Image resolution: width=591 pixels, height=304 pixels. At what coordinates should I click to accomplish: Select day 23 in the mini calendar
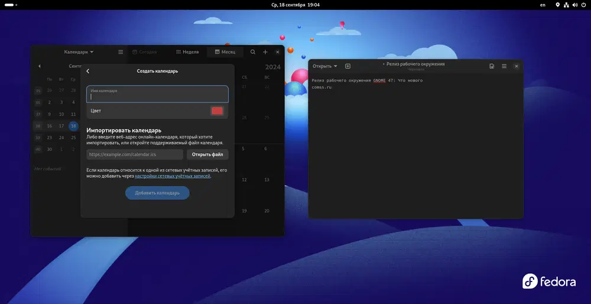[50, 138]
